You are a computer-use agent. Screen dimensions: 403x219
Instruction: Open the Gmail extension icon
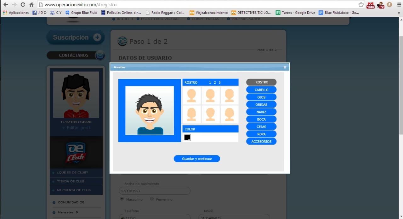coord(371,5)
